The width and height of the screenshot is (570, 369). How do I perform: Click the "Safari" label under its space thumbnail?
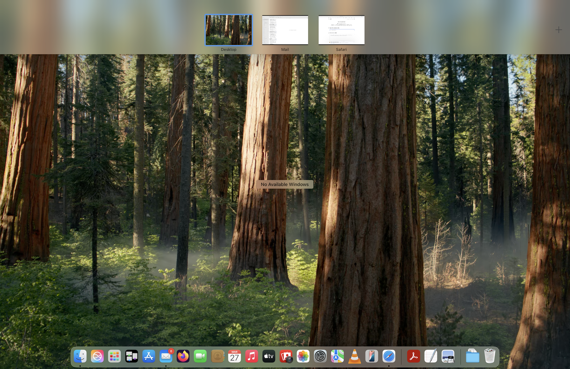click(x=341, y=50)
